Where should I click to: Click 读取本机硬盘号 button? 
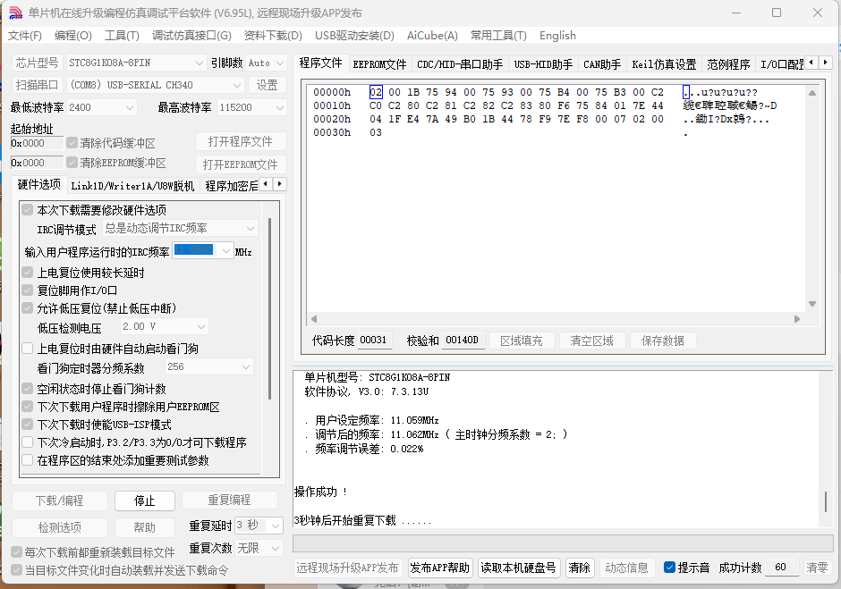[x=518, y=568]
